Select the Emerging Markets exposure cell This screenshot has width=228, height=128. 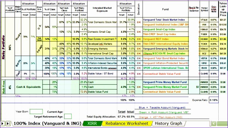coord(102,49)
